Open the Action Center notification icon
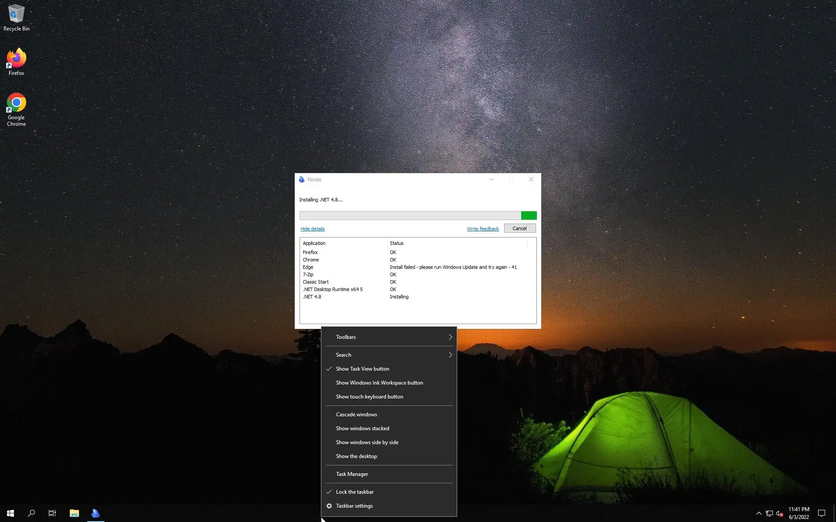Image resolution: width=836 pixels, height=522 pixels. [x=822, y=513]
